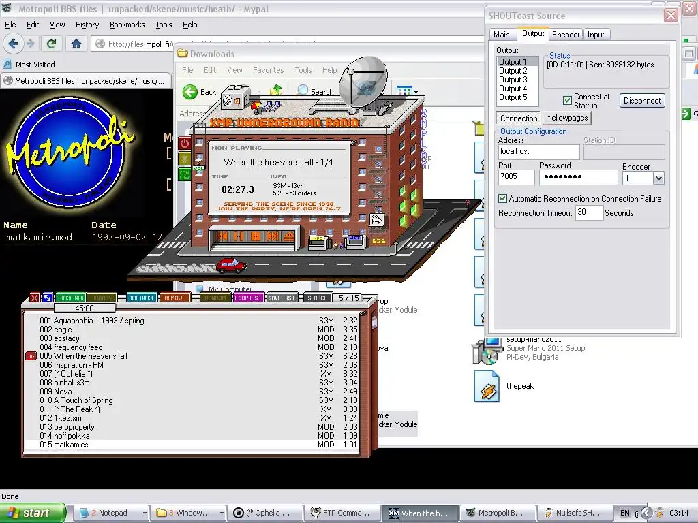Click the Windows Start button

[33, 513]
